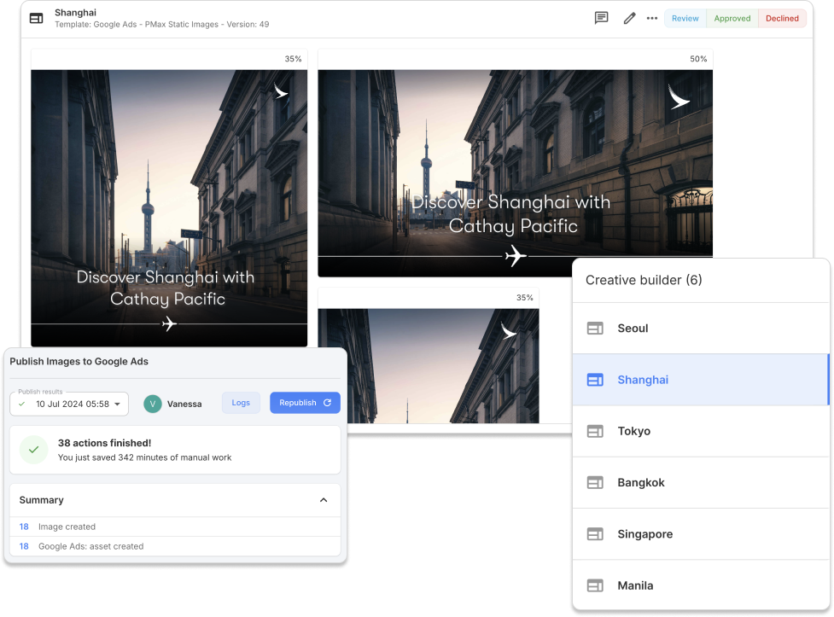
Task: Click the template icon next to Bangkok
Action: 595,482
